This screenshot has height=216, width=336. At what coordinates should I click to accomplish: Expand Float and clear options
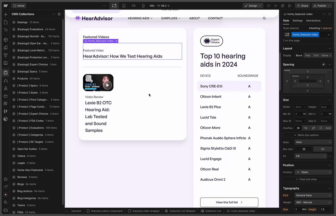307,179
